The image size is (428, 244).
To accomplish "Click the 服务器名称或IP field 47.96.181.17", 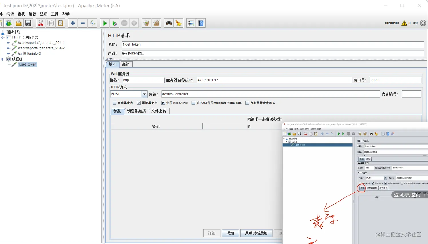I will point(274,80).
